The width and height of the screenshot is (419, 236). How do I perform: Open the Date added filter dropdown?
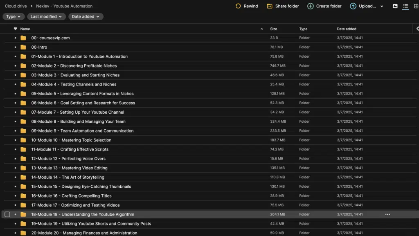pyautogui.click(x=86, y=16)
